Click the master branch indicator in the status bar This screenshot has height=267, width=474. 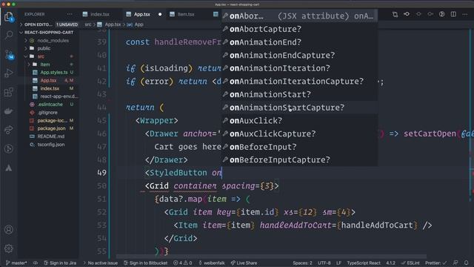[16, 263]
